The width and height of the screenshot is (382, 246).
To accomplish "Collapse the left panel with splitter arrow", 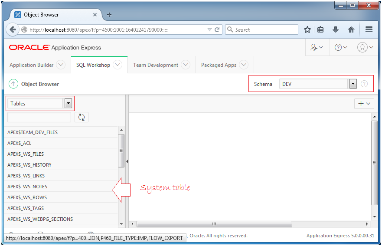I will pos(127,161).
